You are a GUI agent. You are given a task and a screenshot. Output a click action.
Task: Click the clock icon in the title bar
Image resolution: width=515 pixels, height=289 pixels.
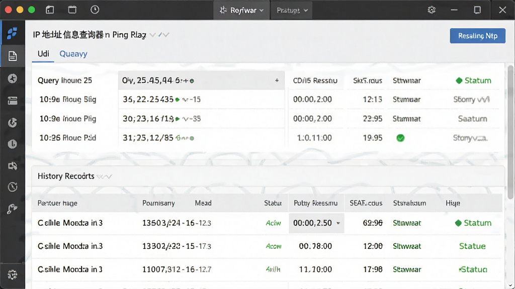[95, 10]
